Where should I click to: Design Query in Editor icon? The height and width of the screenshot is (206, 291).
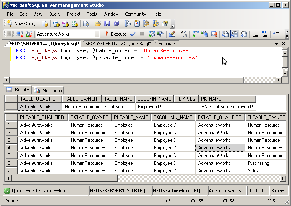click(172, 34)
